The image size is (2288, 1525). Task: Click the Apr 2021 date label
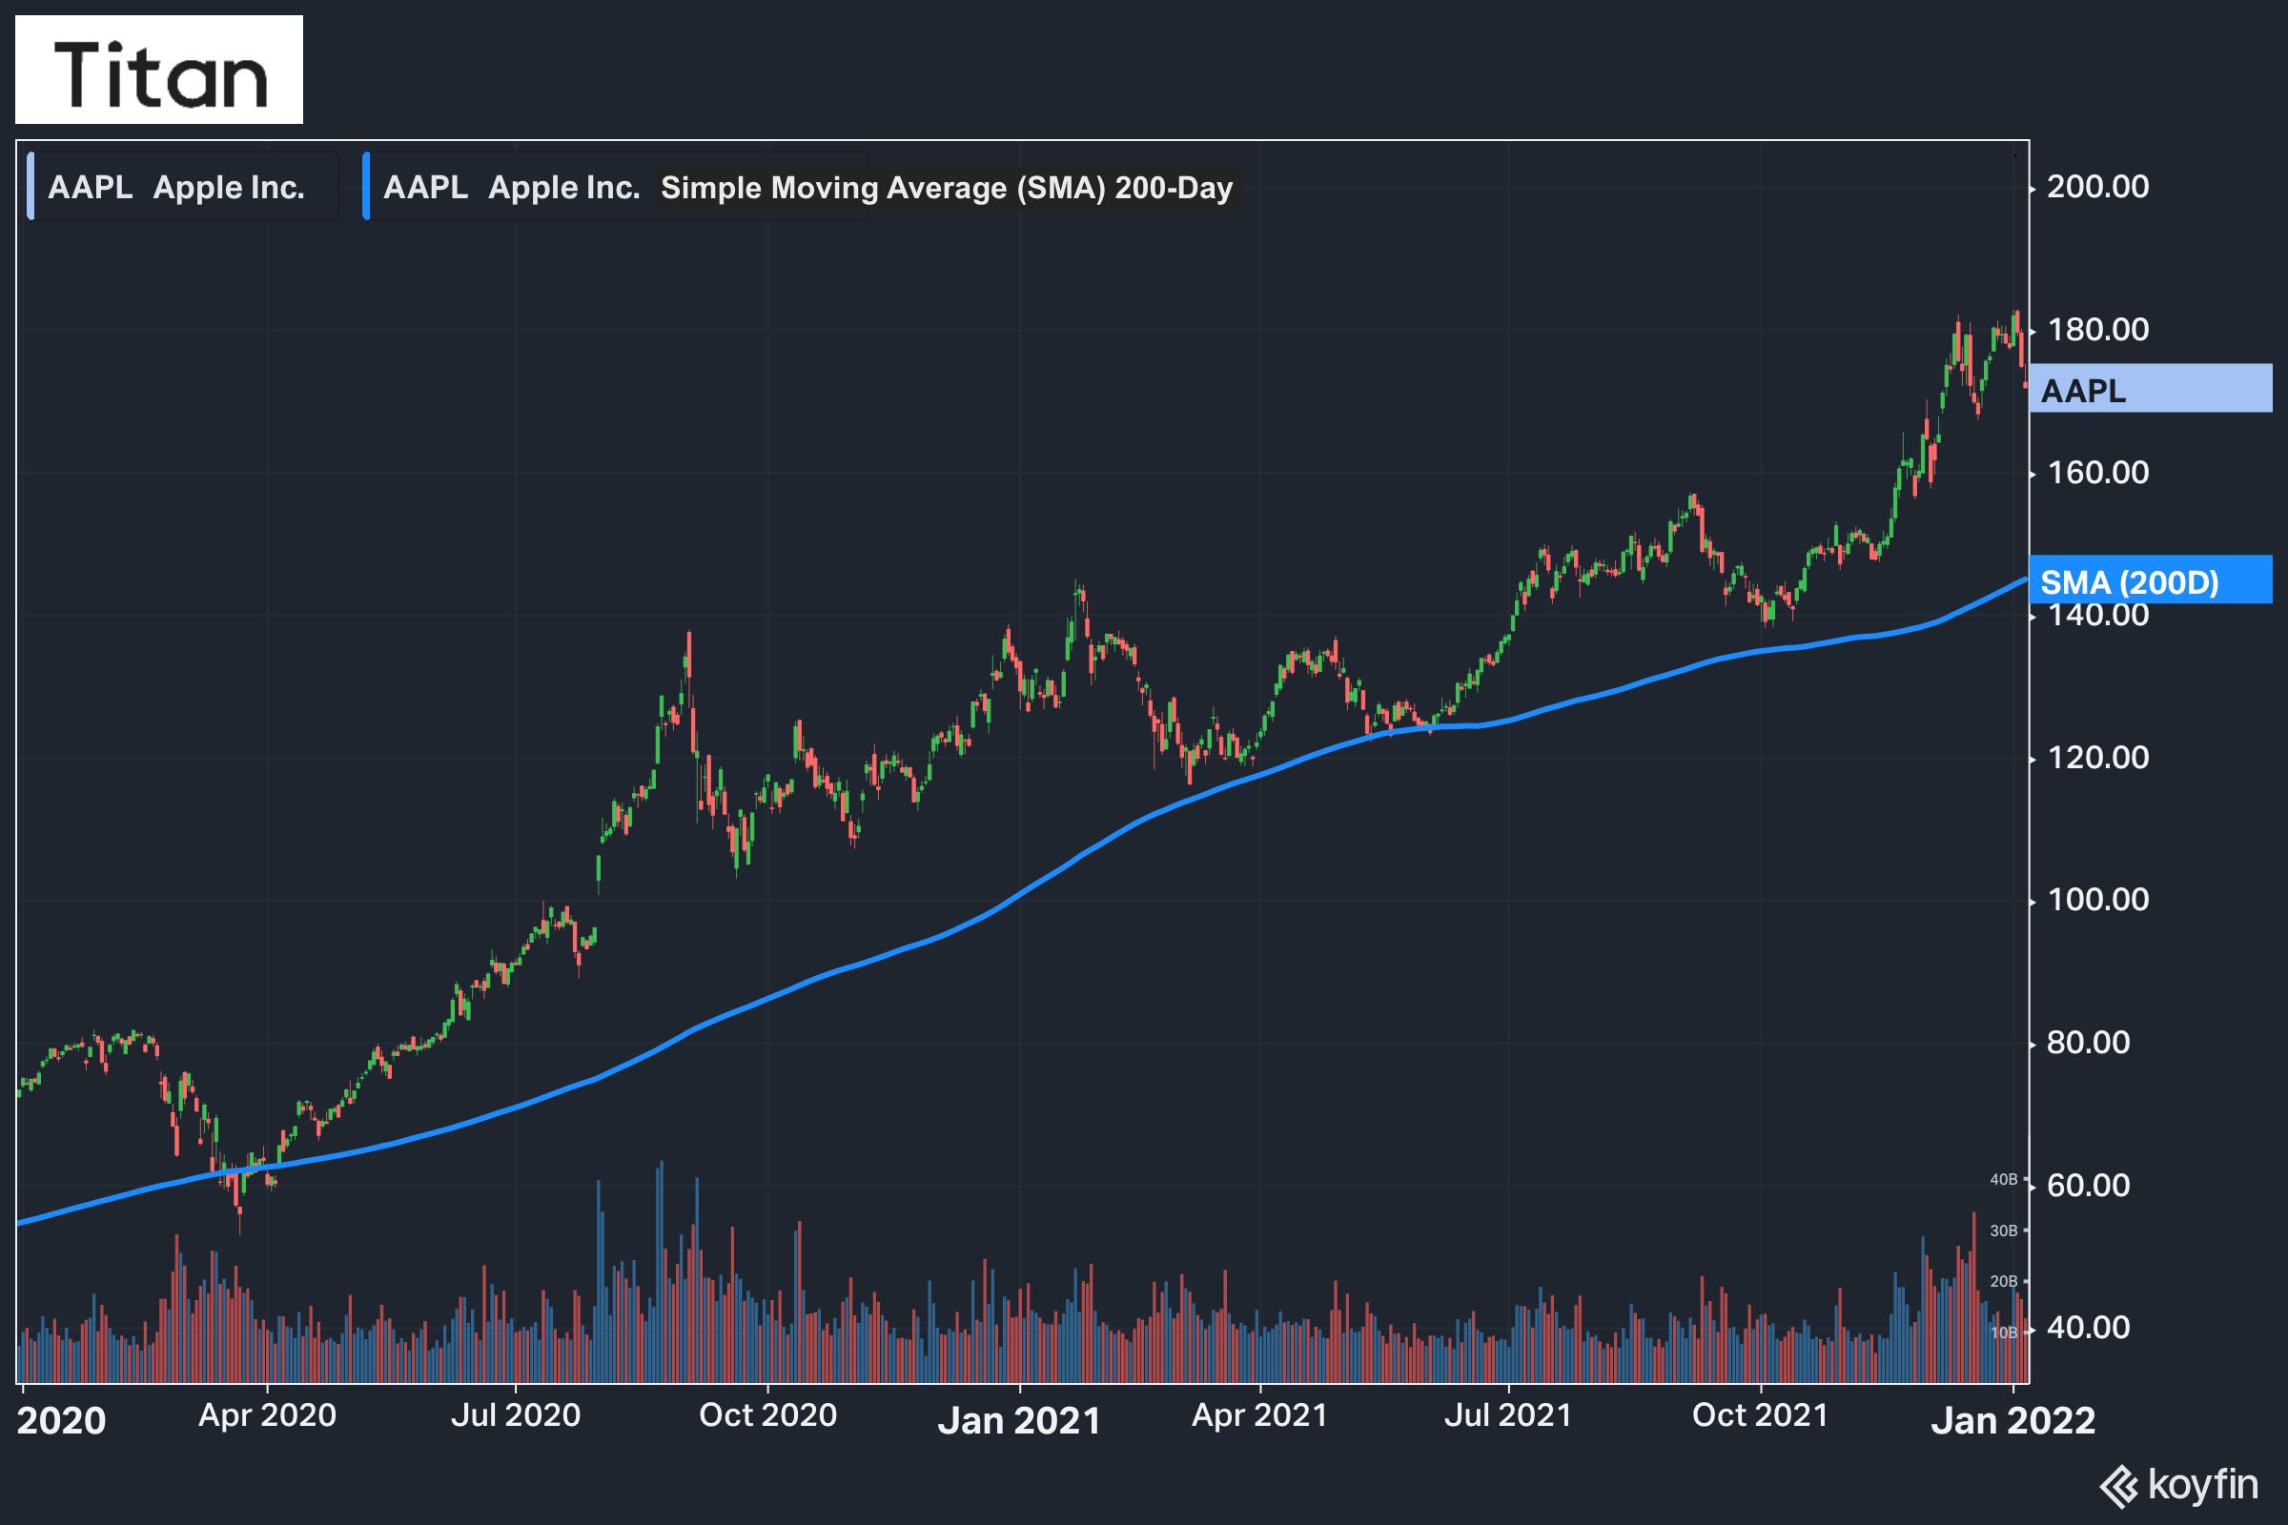coord(1259,1415)
